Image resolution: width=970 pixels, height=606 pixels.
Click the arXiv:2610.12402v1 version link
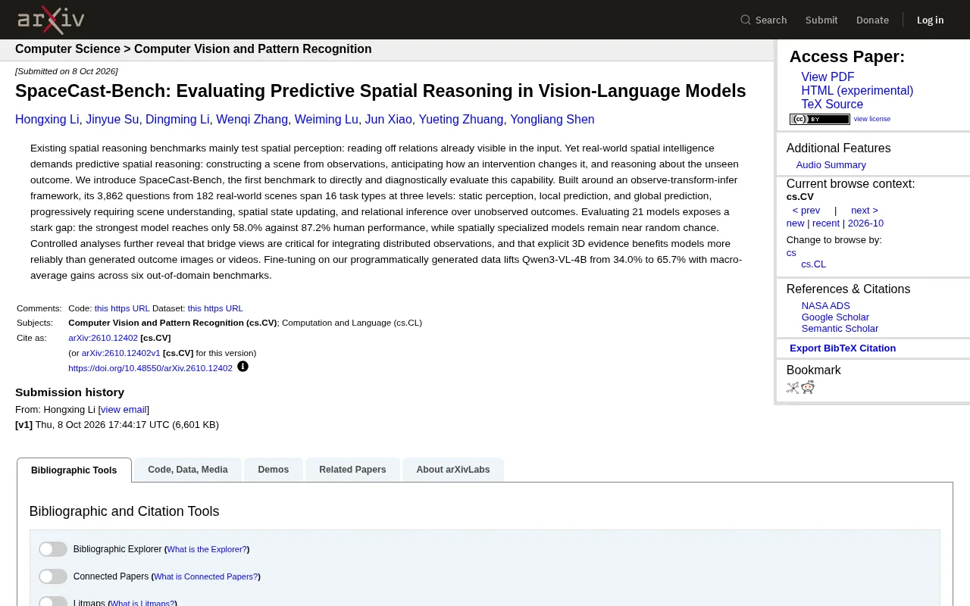(121, 353)
